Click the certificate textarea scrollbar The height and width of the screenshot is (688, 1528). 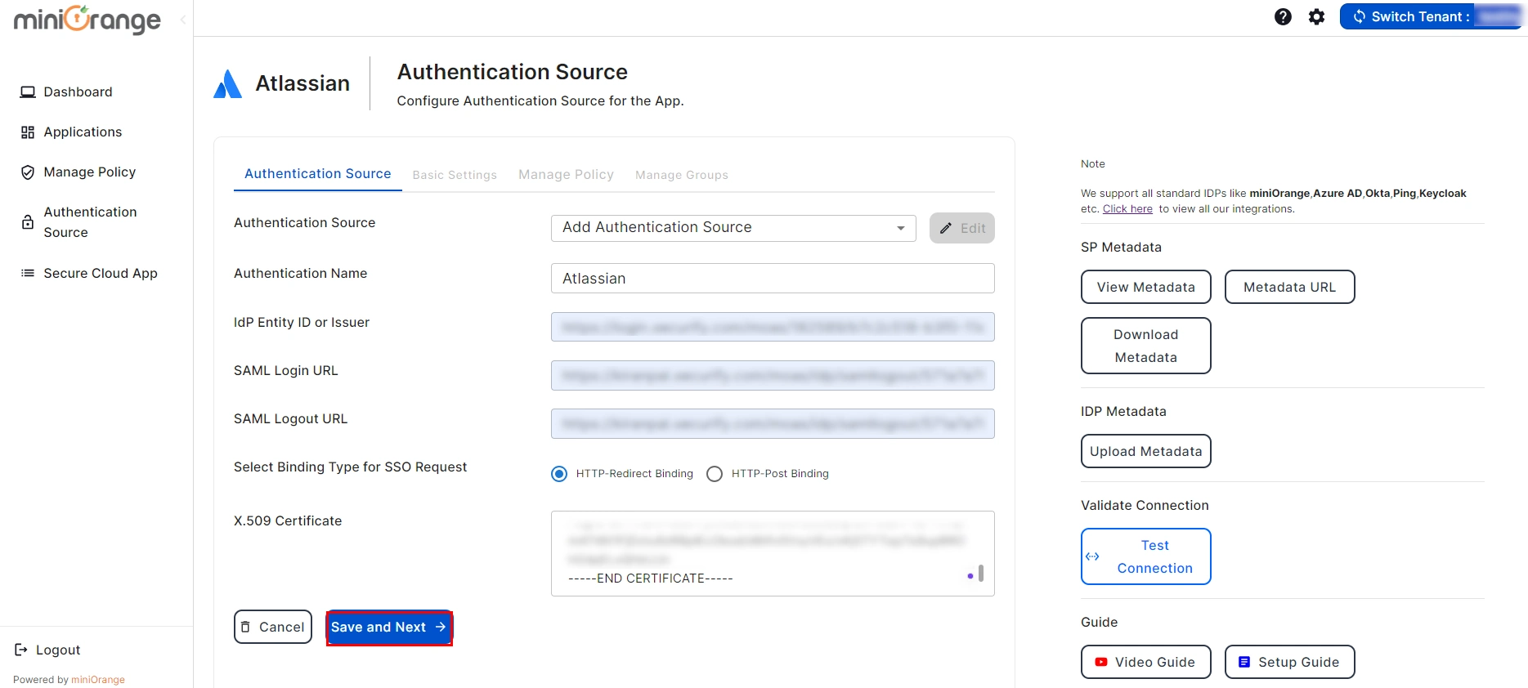tap(981, 573)
